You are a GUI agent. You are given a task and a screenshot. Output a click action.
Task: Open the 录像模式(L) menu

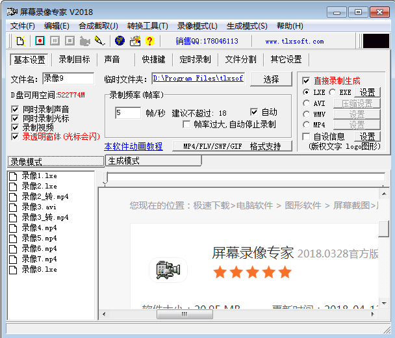pos(197,26)
